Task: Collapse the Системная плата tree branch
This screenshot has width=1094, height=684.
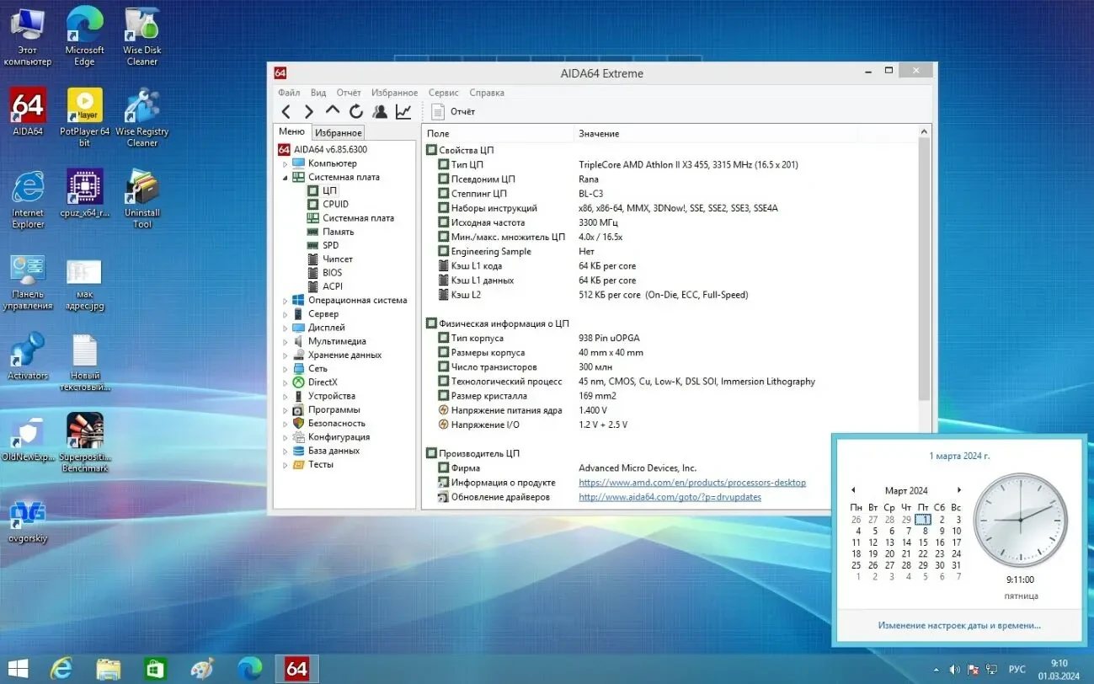Action: [x=286, y=177]
